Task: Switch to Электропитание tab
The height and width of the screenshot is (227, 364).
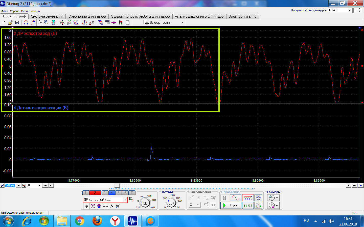Action: 242,16
